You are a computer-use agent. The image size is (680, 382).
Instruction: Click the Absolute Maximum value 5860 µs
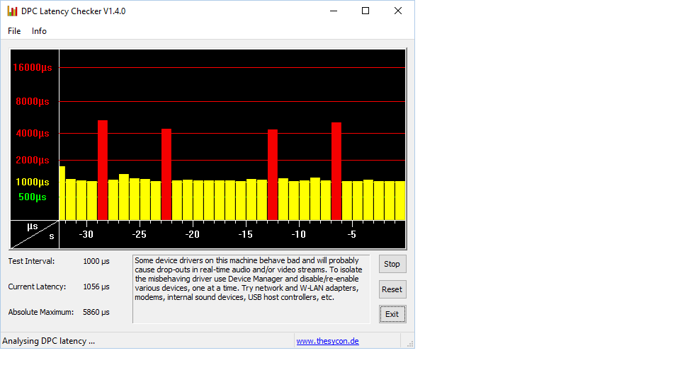[96, 312]
